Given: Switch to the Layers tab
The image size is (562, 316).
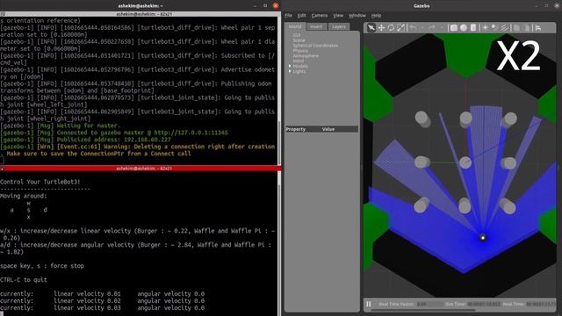Looking at the screenshot, I should click(x=339, y=26).
